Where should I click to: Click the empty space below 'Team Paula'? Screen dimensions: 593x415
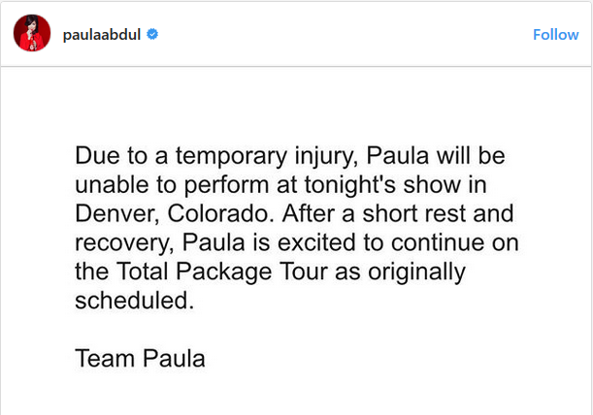tap(297, 393)
